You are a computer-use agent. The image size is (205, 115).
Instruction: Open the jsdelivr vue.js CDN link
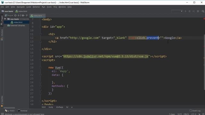pos(106,57)
